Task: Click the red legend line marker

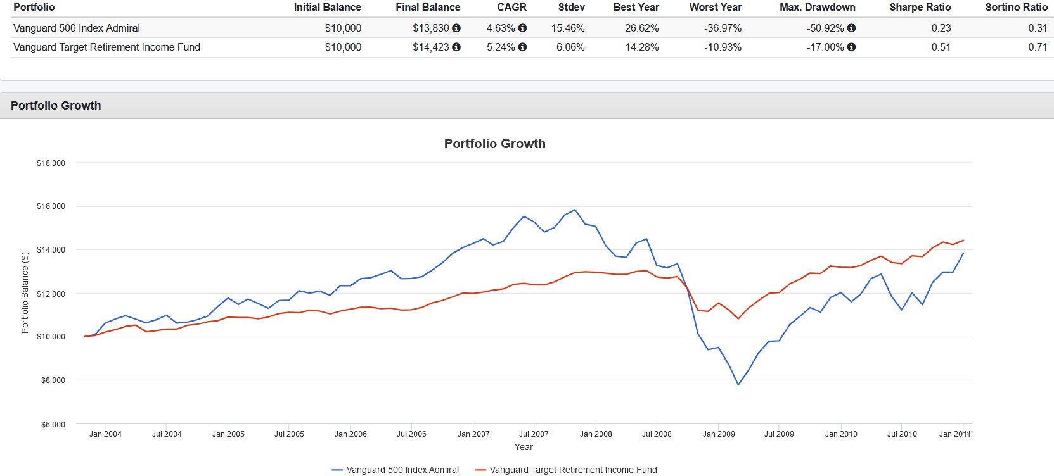Action: coord(480,470)
